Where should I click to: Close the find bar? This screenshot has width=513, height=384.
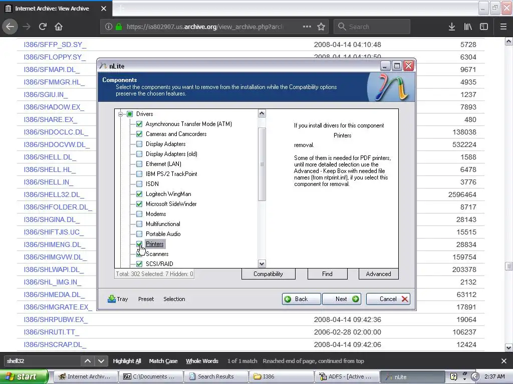504,361
